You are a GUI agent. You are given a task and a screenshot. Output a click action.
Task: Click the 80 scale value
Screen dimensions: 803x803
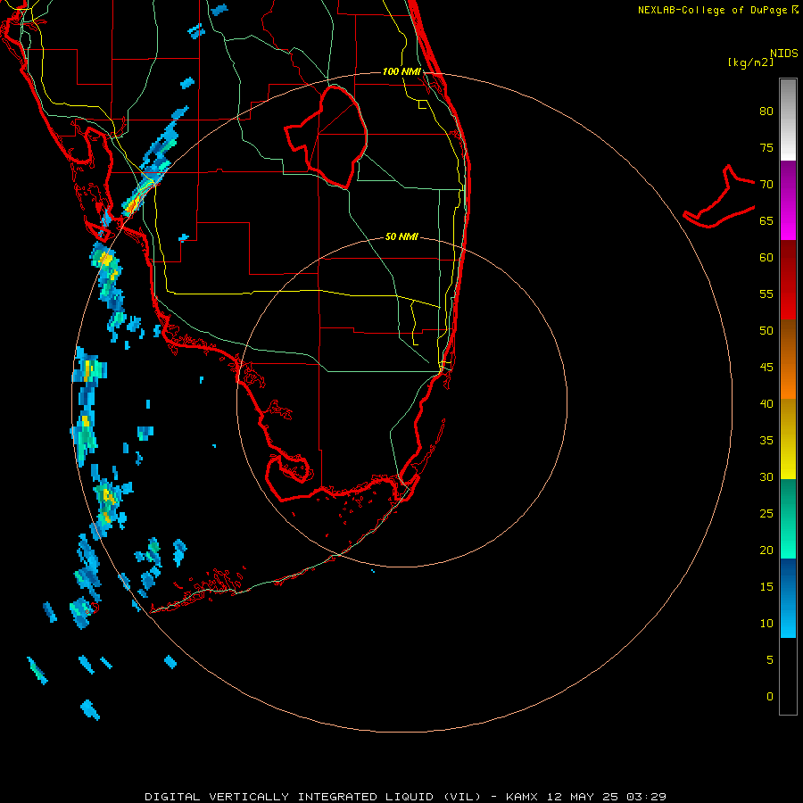tap(766, 112)
